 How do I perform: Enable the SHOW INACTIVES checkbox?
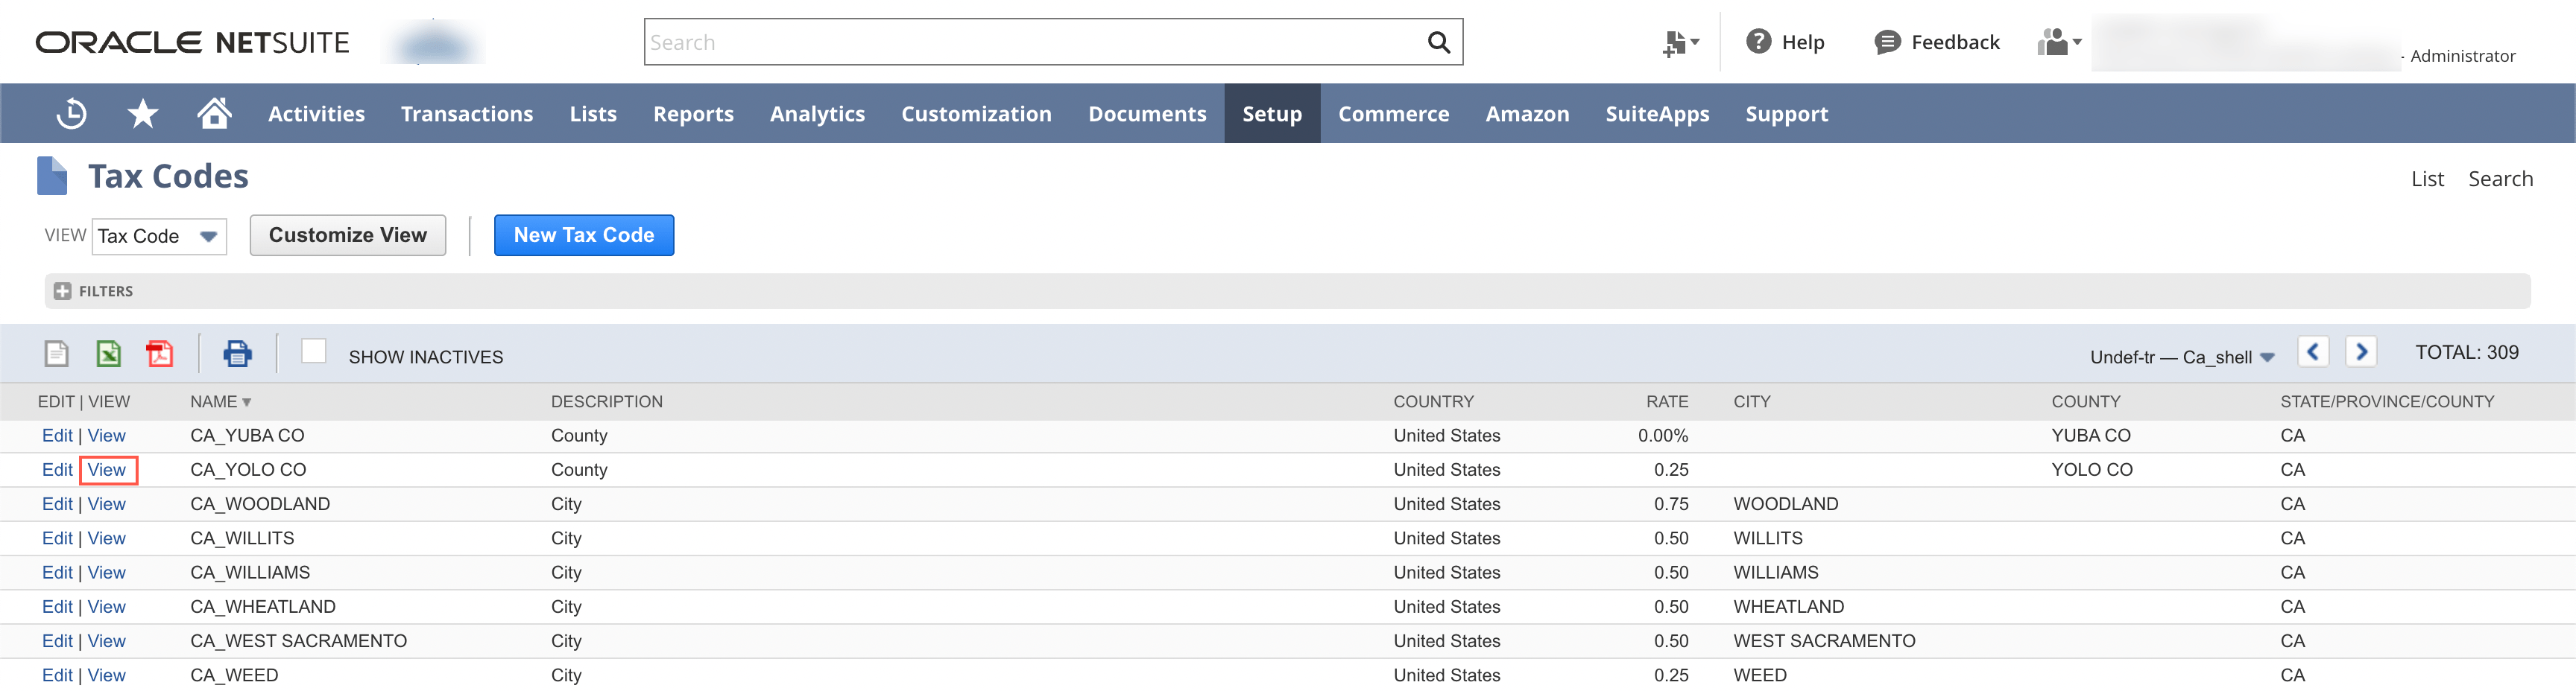click(315, 351)
